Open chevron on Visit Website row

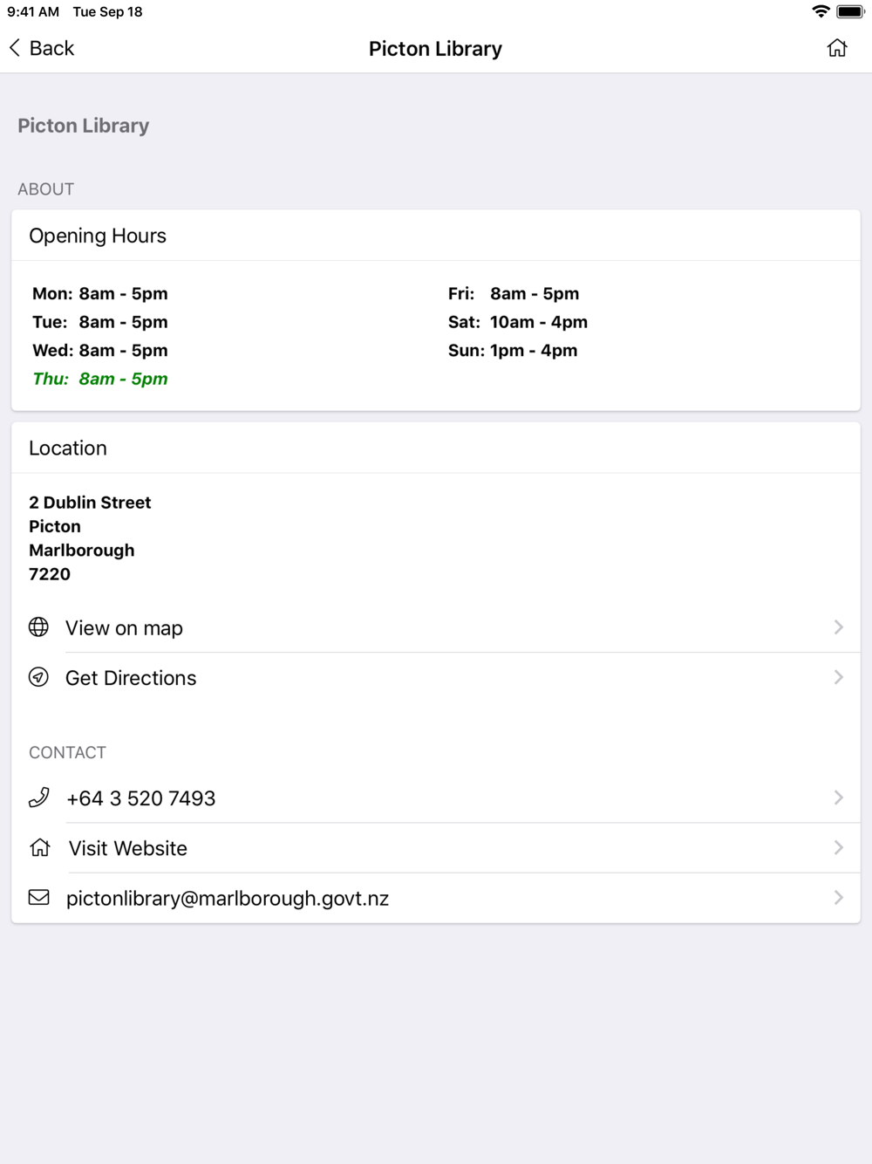coord(839,847)
